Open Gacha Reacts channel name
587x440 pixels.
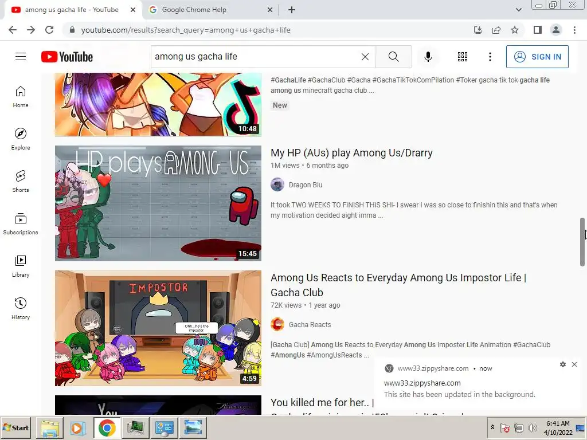[310, 325]
